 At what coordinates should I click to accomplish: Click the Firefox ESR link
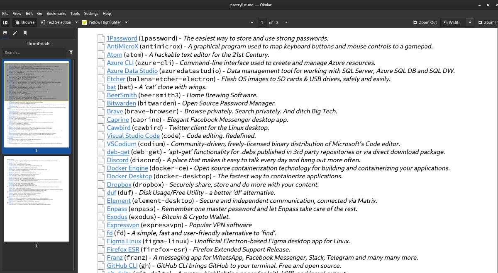pos(123,249)
